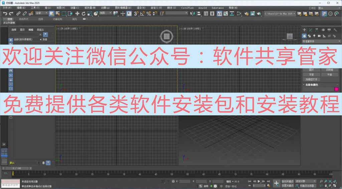Toggle Window/Crossing selection mode
The height and width of the screenshot is (189, 342).
tap(70, 13)
